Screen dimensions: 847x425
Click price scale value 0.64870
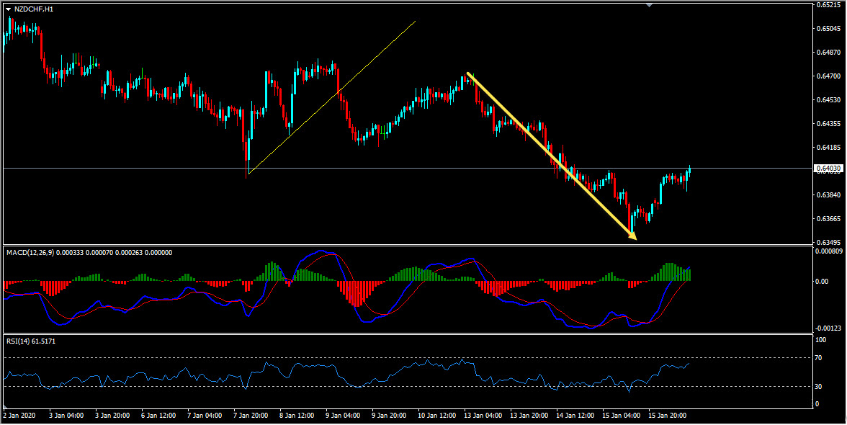click(828, 53)
